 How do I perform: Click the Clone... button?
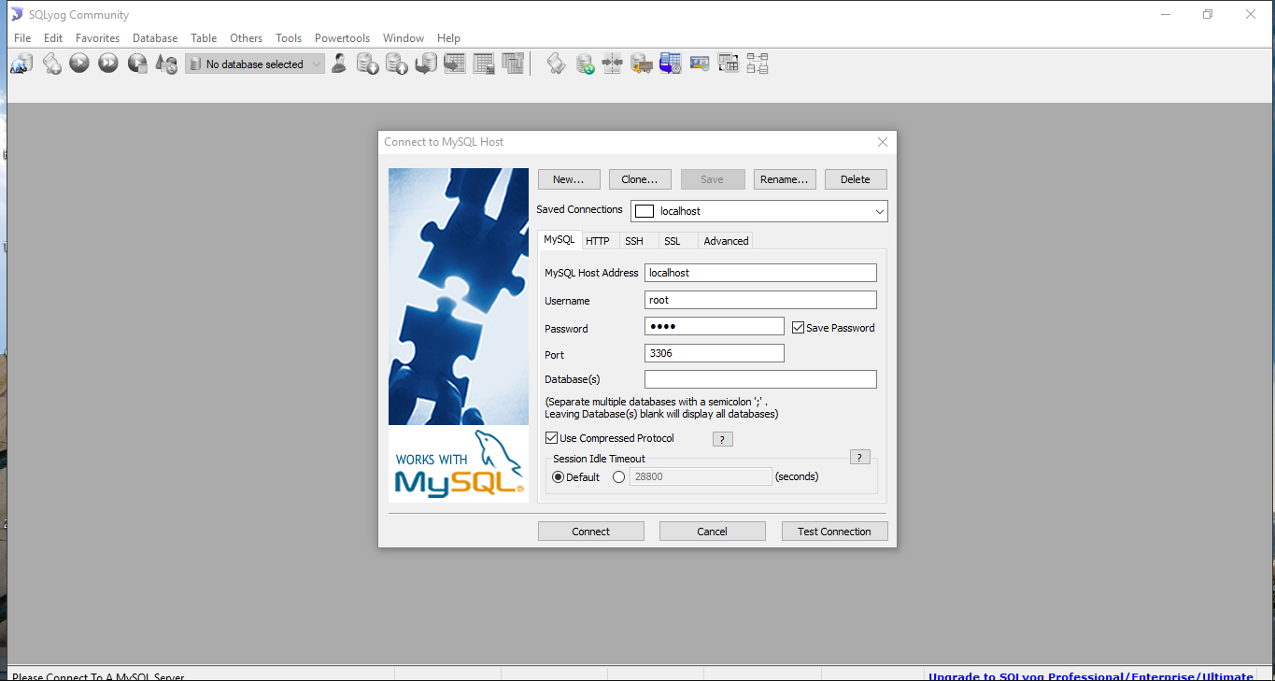[x=640, y=179]
